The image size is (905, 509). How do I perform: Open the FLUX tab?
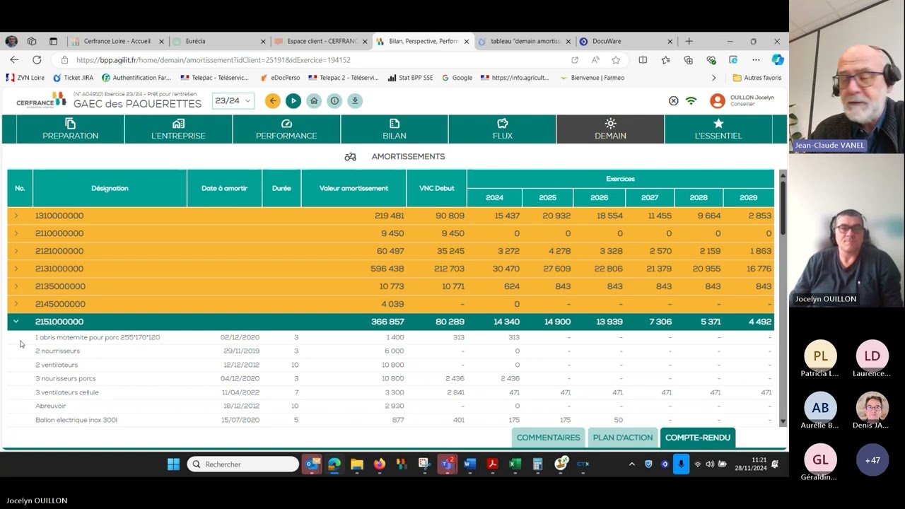tap(503, 129)
